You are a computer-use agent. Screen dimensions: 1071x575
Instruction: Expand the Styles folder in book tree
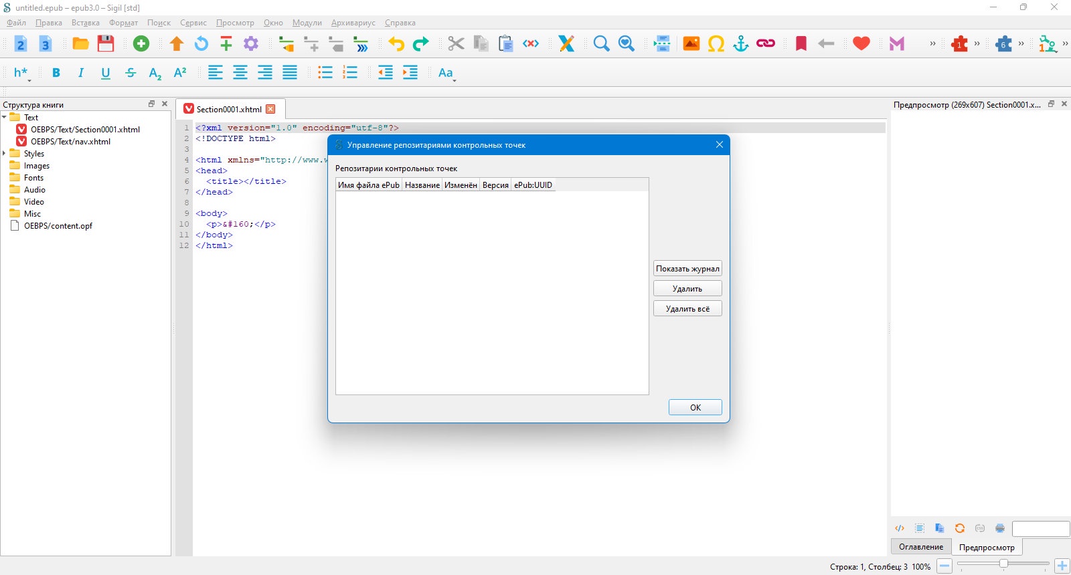[x=4, y=154]
